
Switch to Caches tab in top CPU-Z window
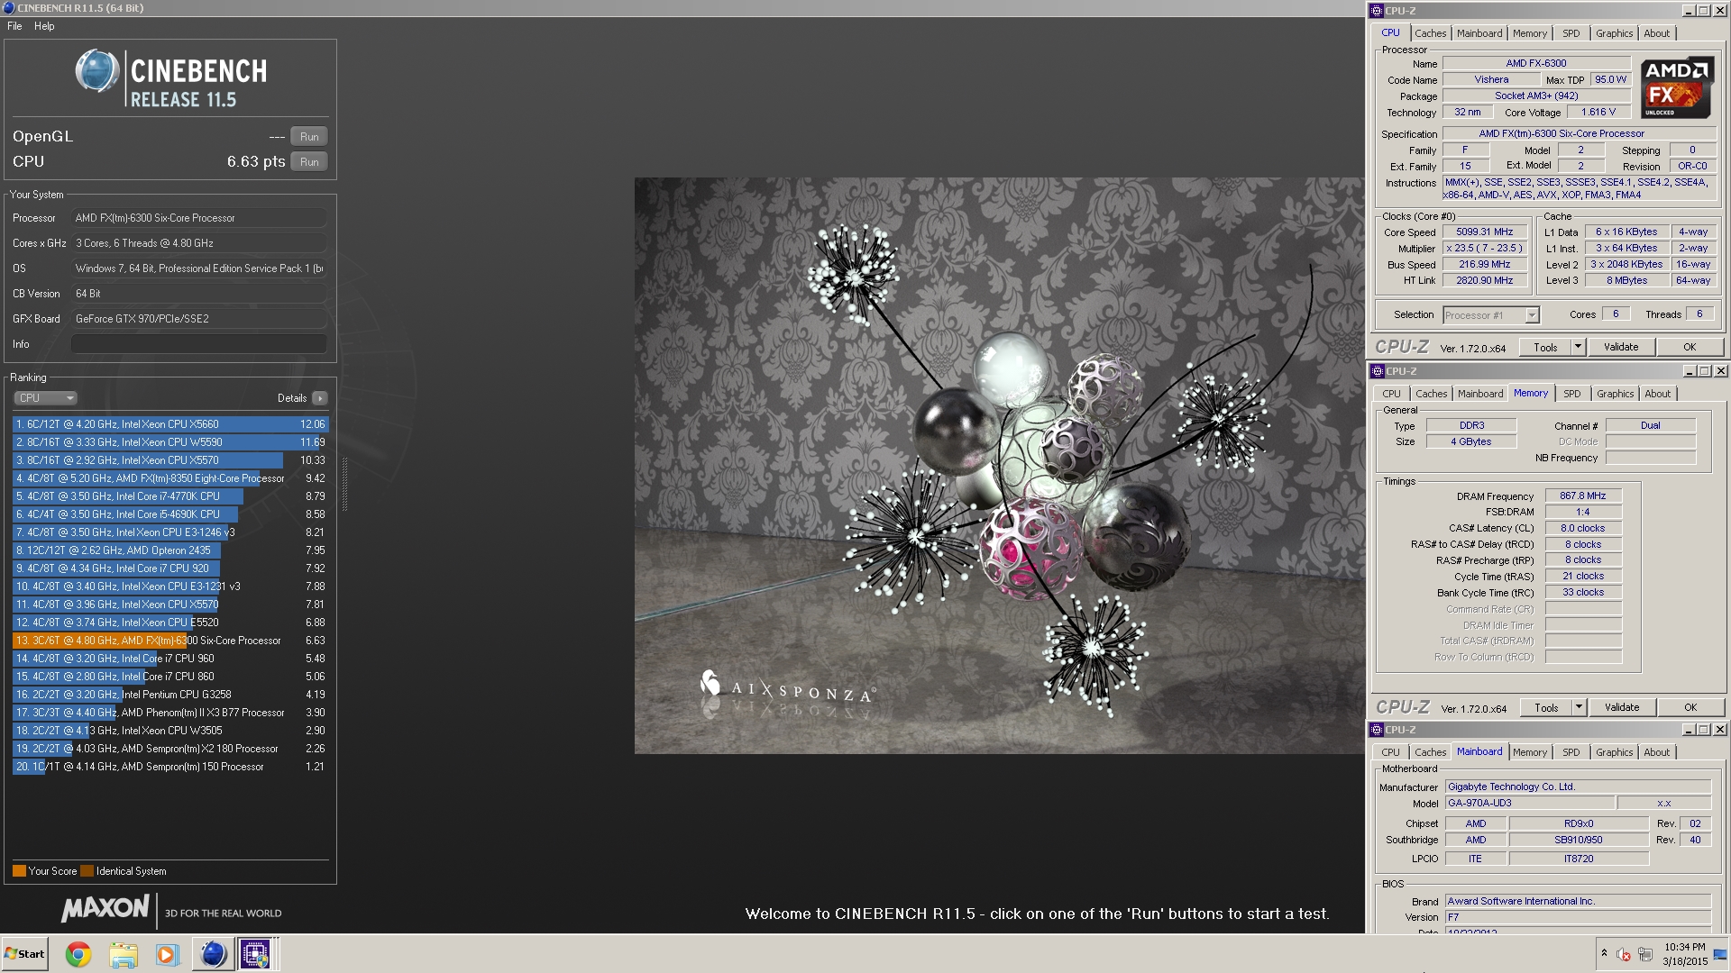(x=1430, y=33)
